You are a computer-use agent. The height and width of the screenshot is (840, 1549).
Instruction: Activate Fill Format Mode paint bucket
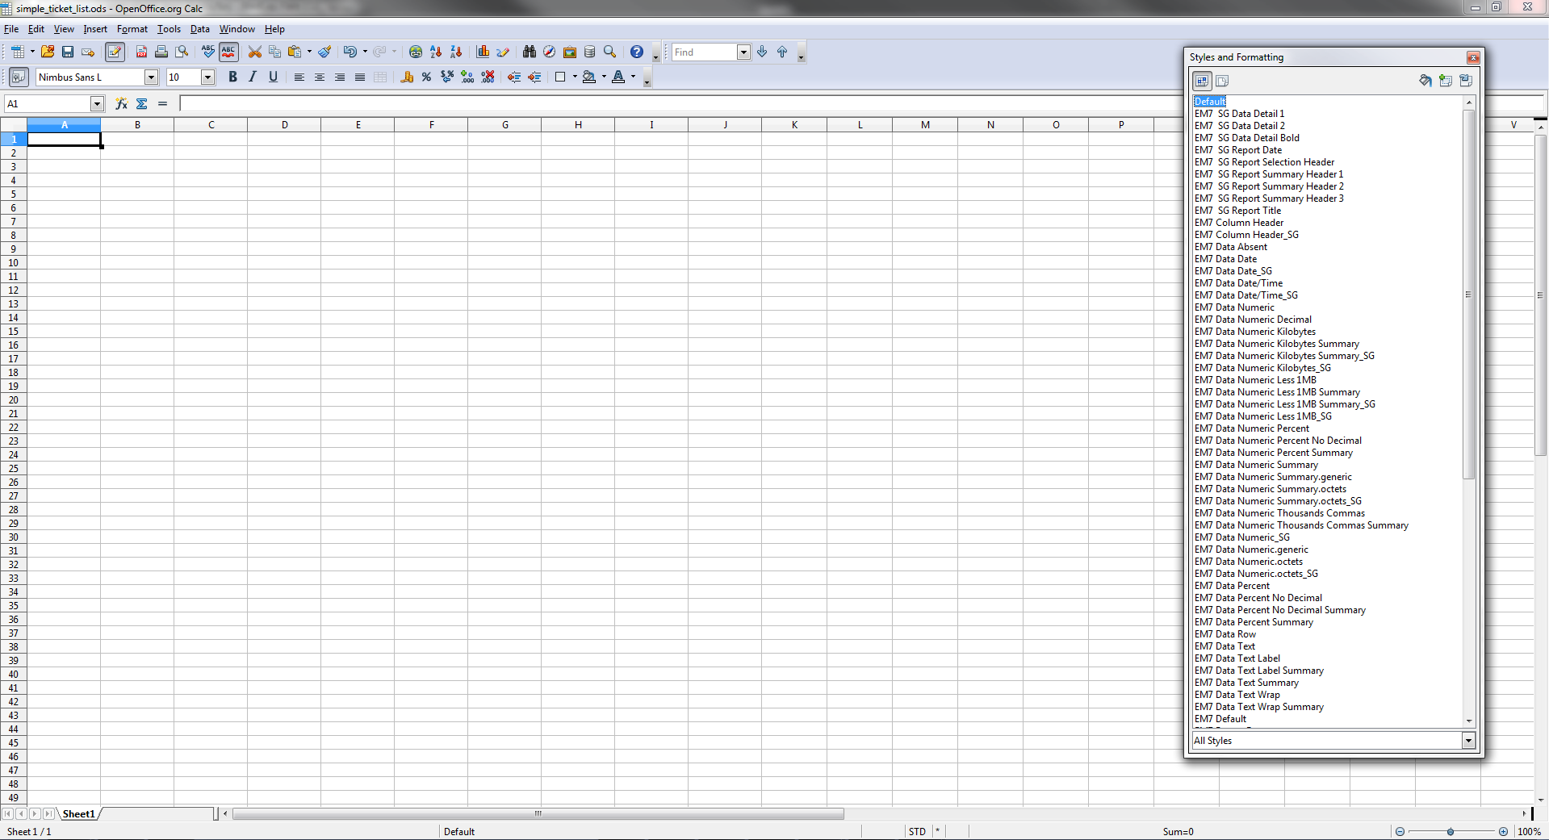(1425, 81)
